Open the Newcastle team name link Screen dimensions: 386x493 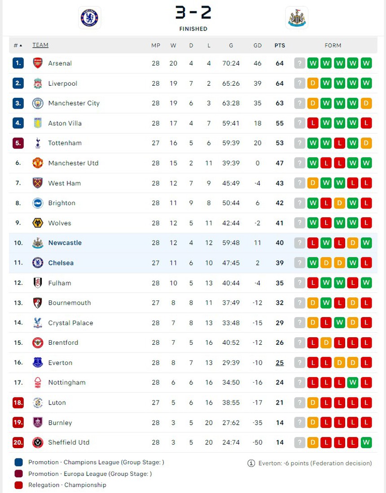coord(65,243)
